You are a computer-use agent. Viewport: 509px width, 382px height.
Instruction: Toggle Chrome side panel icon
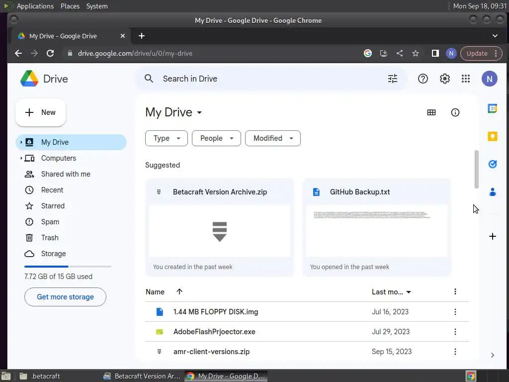pyautogui.click(x=435, y=53)
